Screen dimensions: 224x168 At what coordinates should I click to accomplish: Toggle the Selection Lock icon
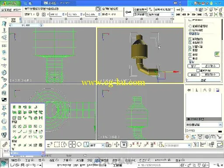38,14
